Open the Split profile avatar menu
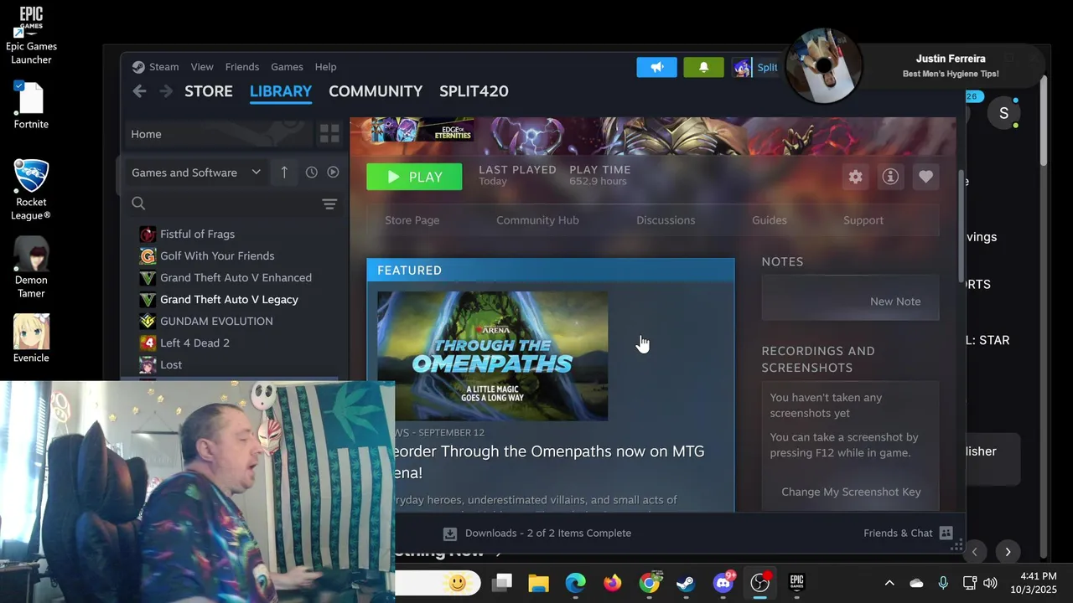The width and height of the screenshot is (1073, 603). 742,68
